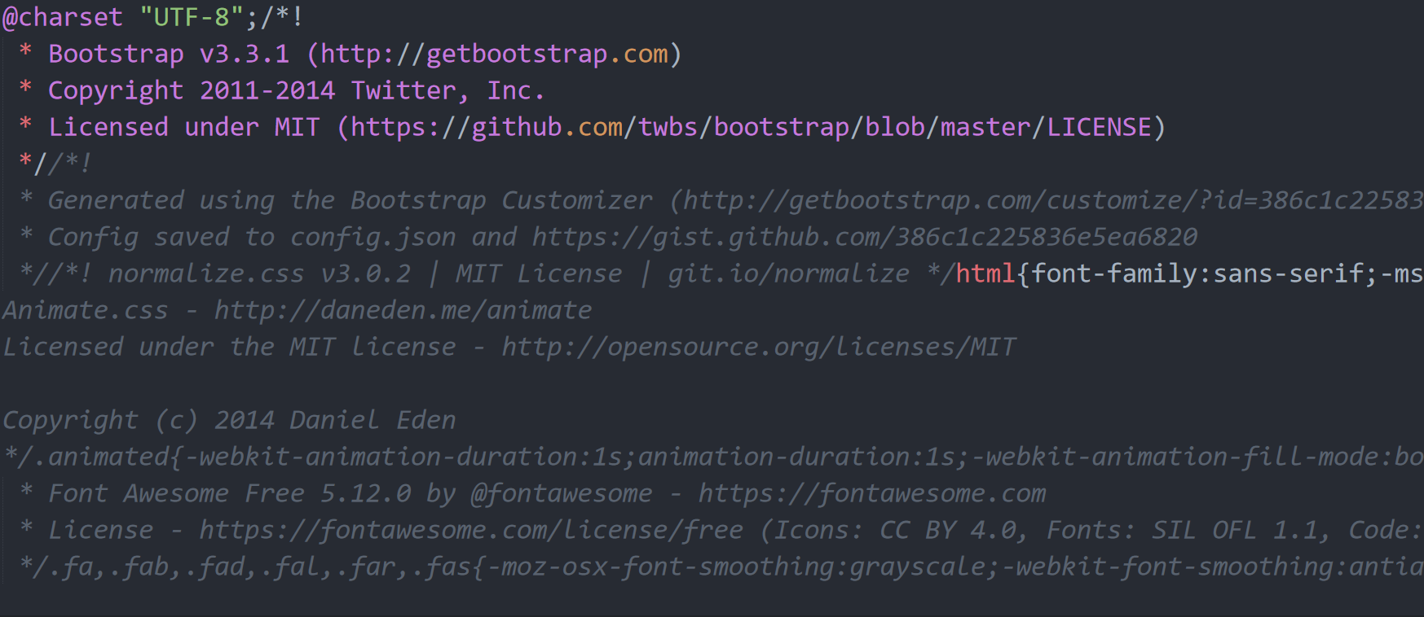Viewport: 1424px width, 617px height.
Task: Open the getbootstrap.com/customize URL
Action: click(1053, 200)
